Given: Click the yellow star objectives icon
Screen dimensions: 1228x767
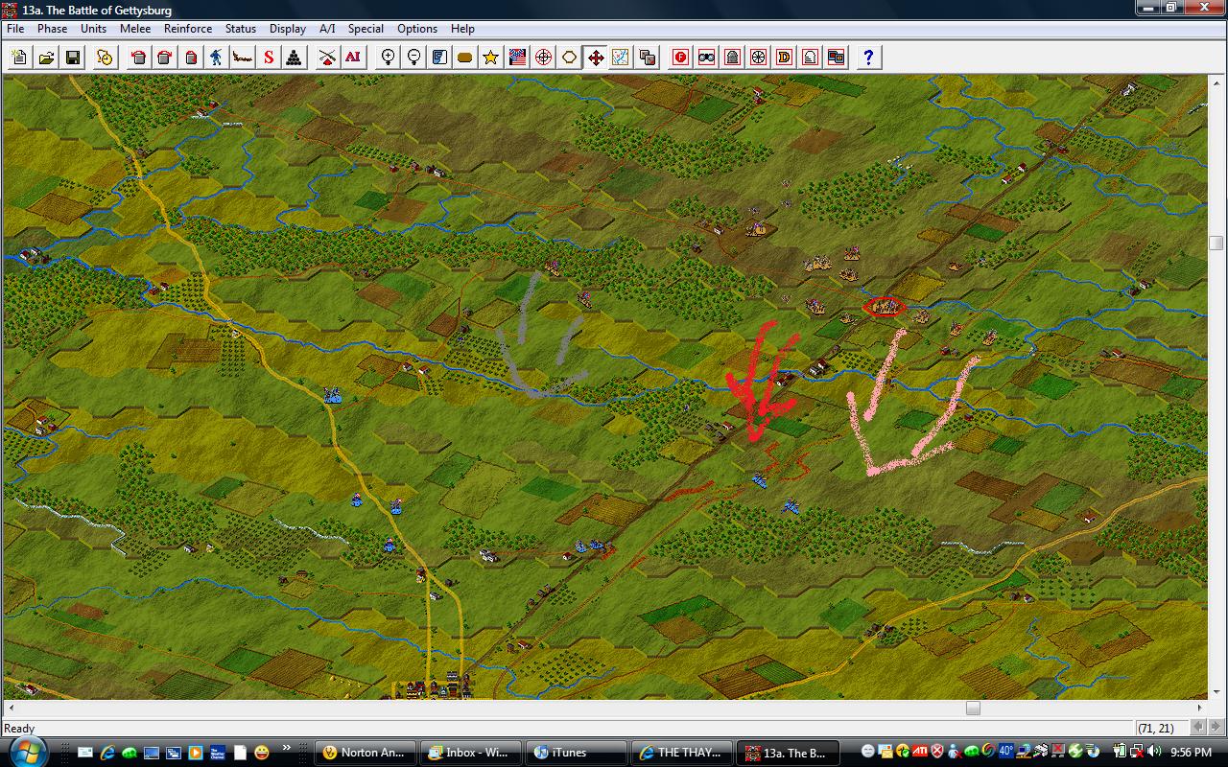Looking at the screenshot, I should [491, 58].
